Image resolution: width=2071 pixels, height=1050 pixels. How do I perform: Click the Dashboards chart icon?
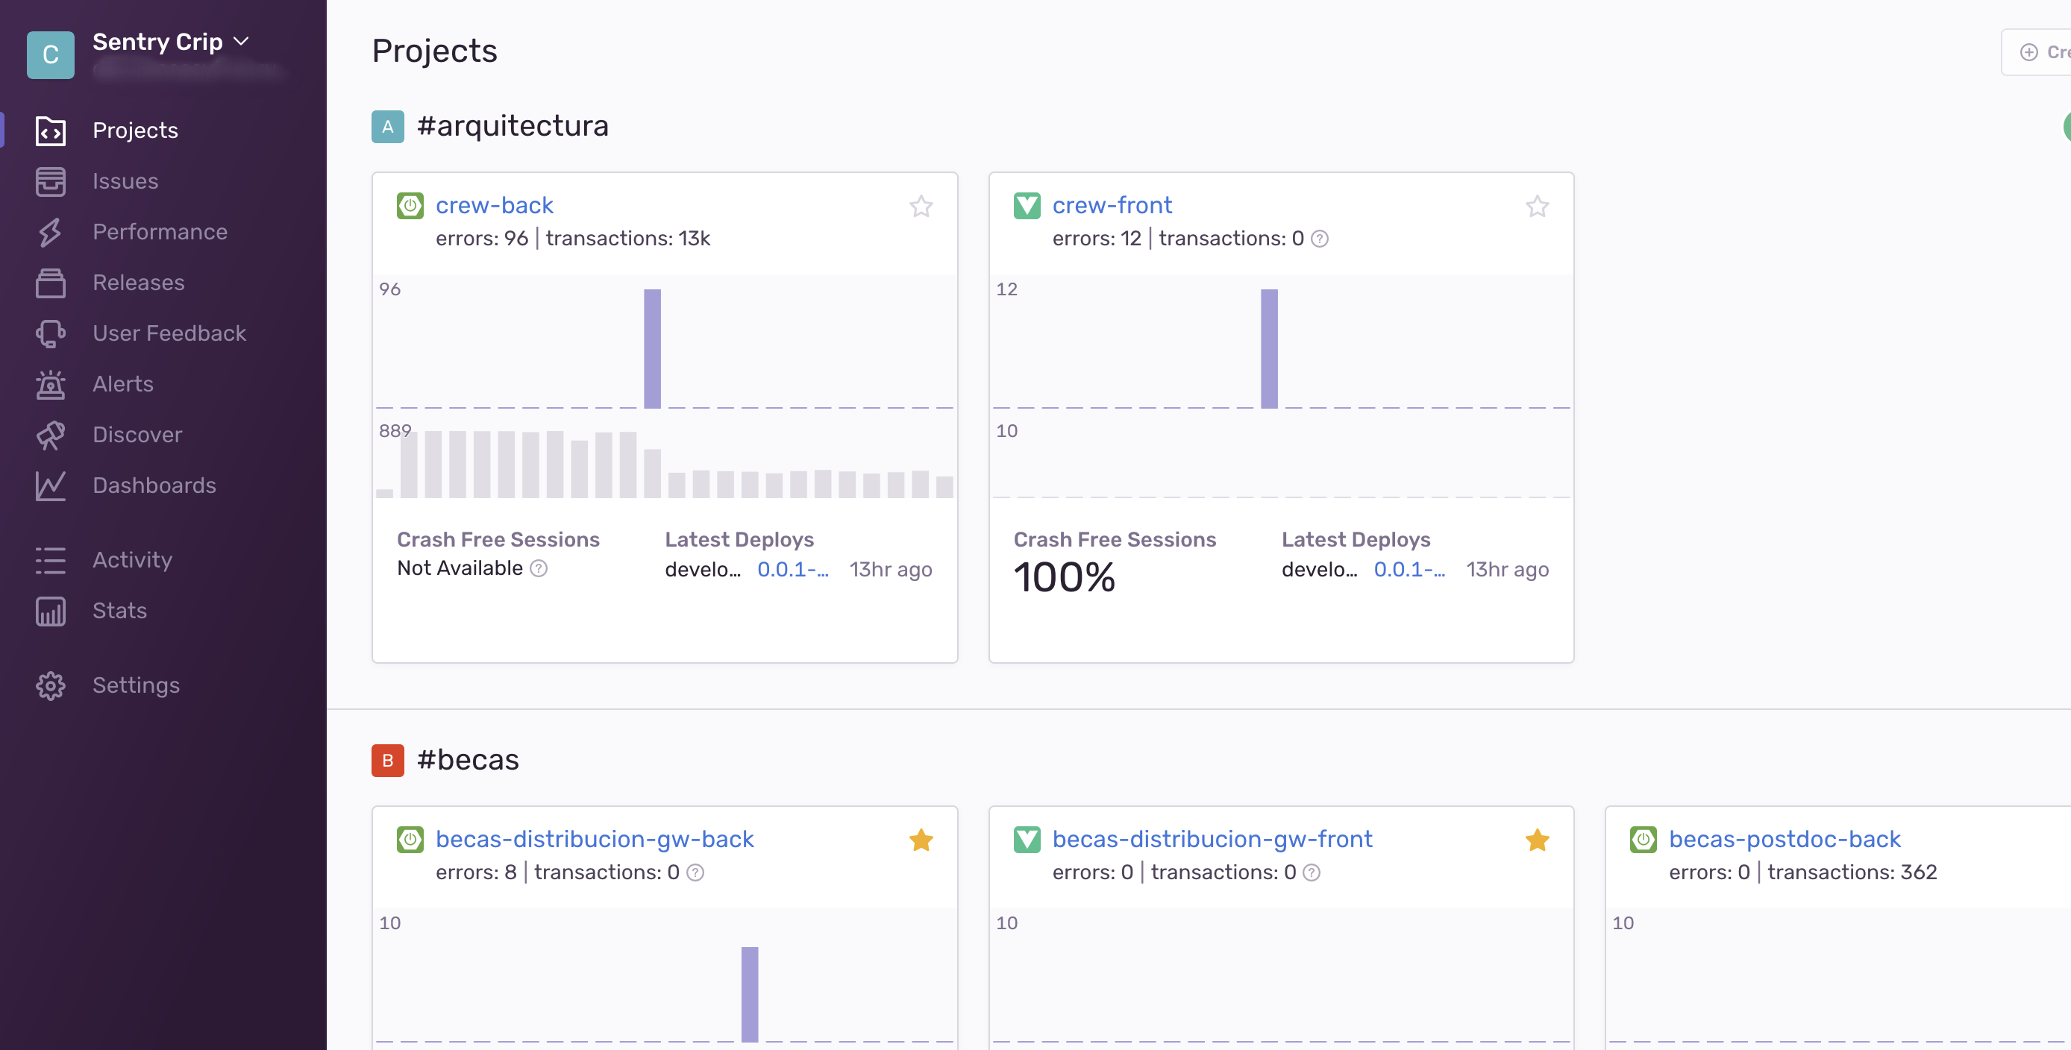coord(50,485)
